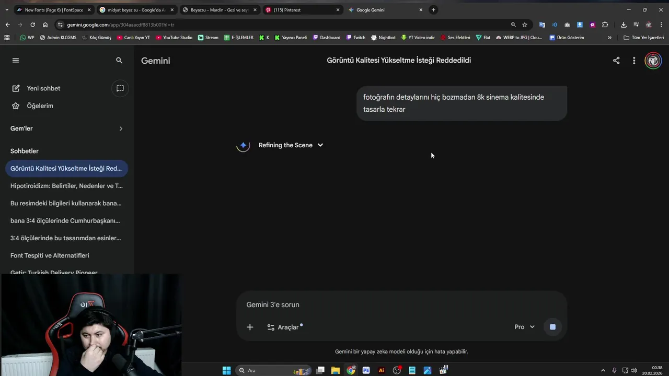
Task: Open the Araçlar tools menu
Action: click(284, 327)
